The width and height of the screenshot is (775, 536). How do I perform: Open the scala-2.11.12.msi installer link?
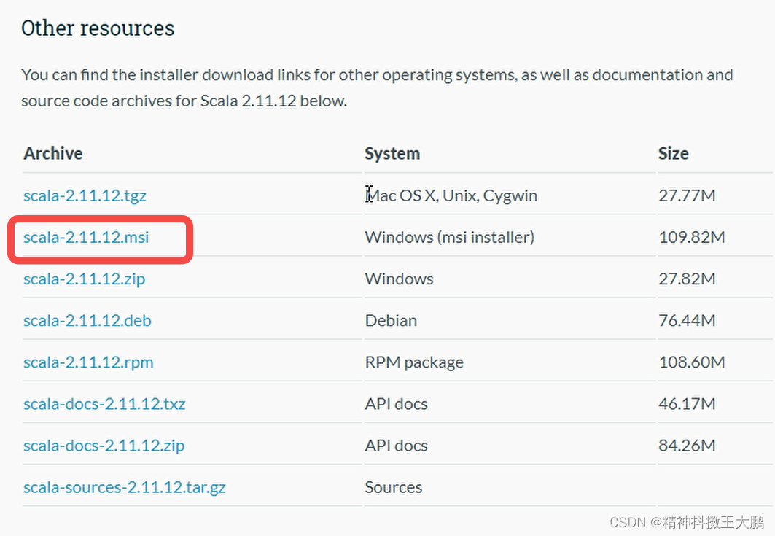[86, 237]
